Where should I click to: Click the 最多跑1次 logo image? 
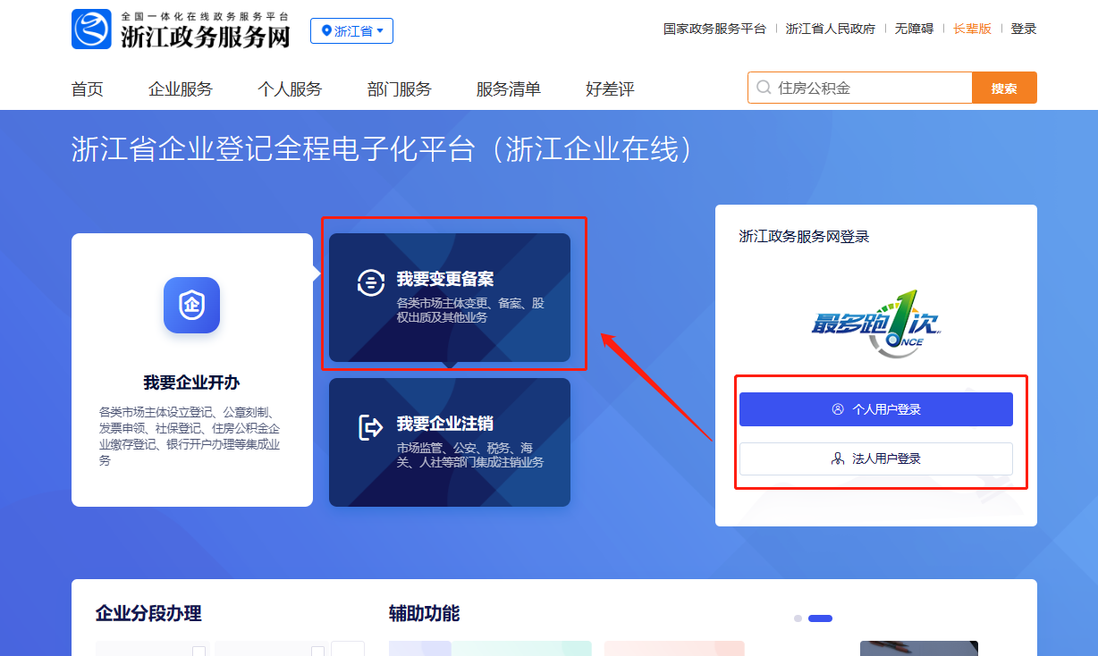click(x=876, y=324)
